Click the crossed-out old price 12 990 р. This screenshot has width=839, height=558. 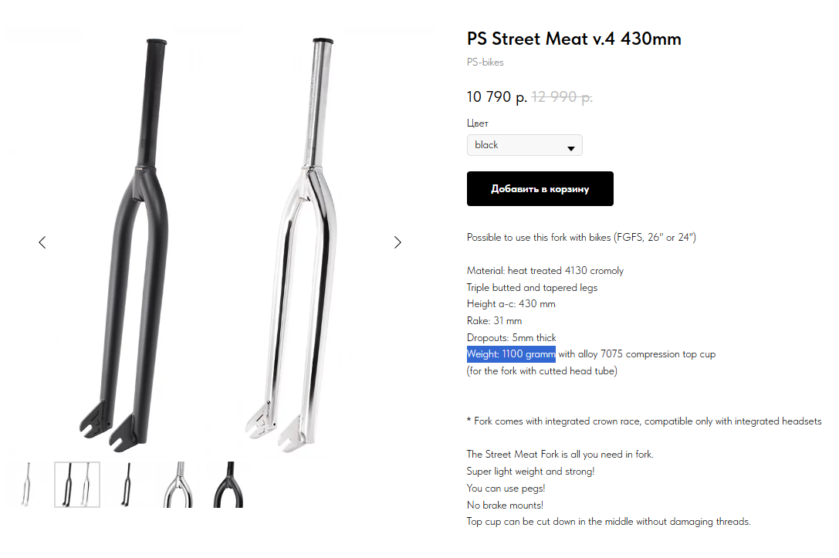pyautogui.click(x=562, y=97)
